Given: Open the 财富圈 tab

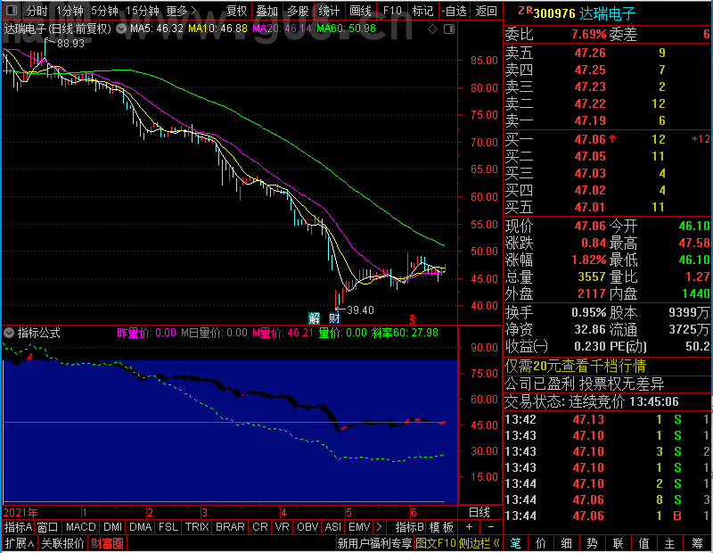Looking at the screenshot, I should pyautogui.click(x=107, y=543).
